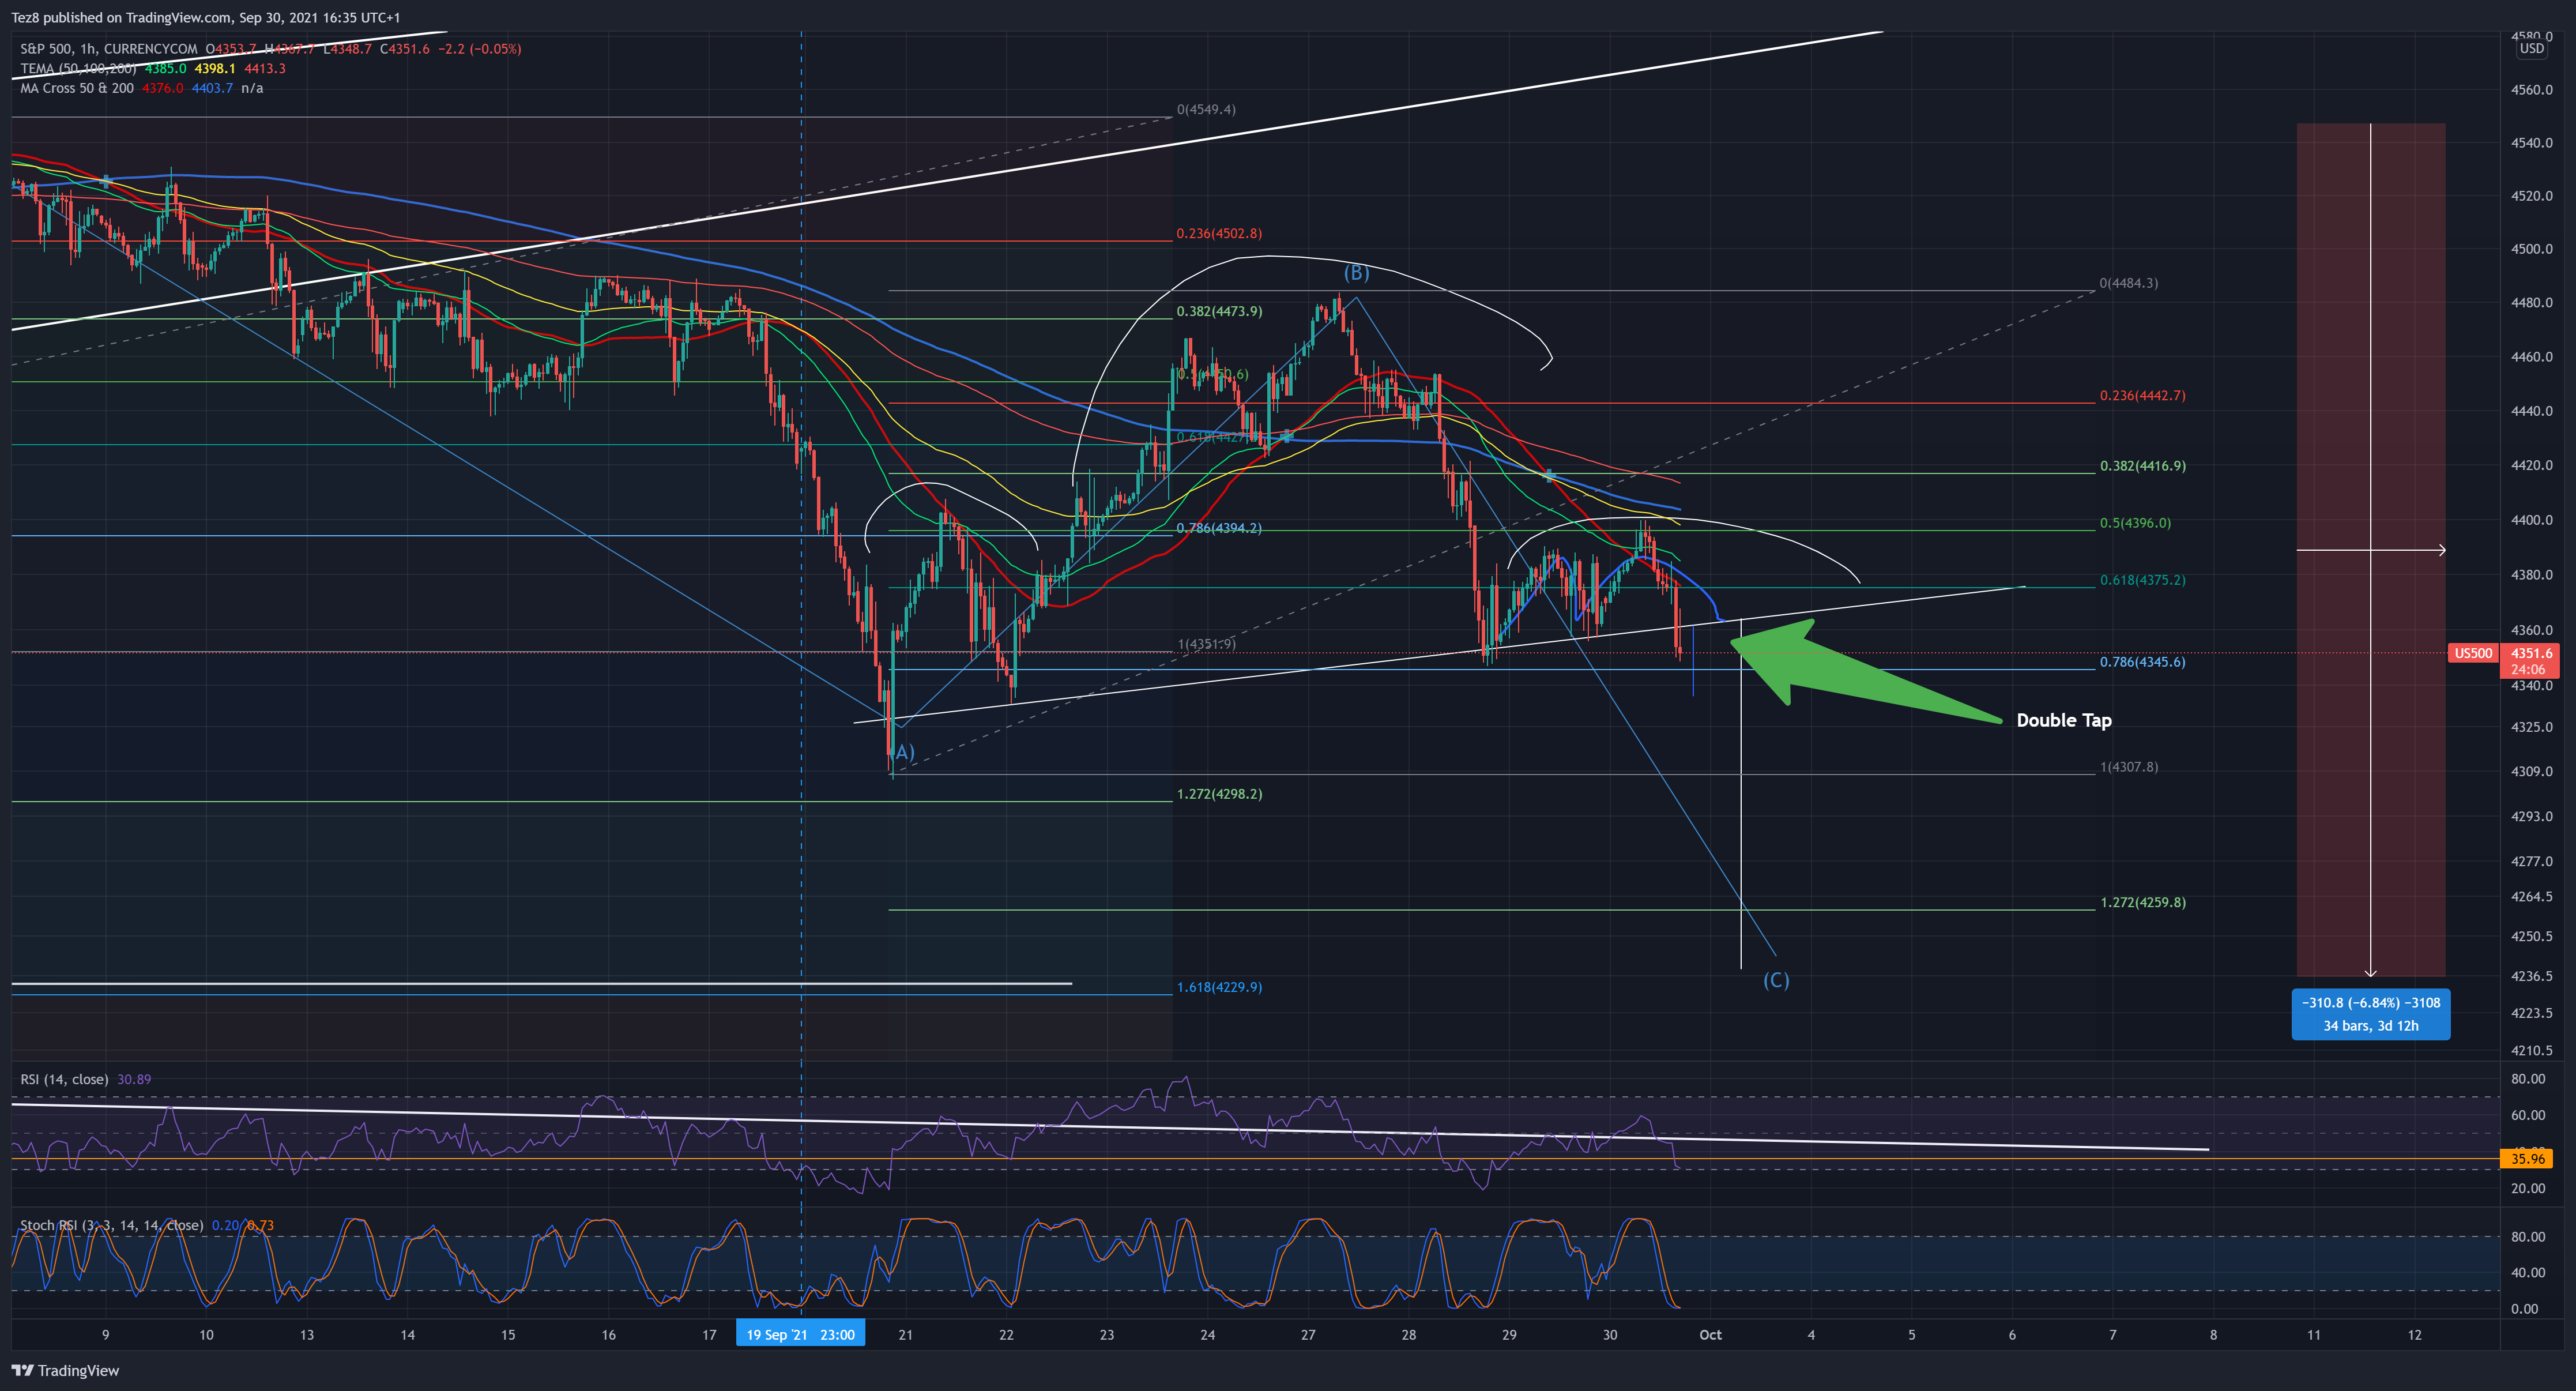Click the 4351.6 current price label
The image size is (2576, 1391).
click(2530, 653)
